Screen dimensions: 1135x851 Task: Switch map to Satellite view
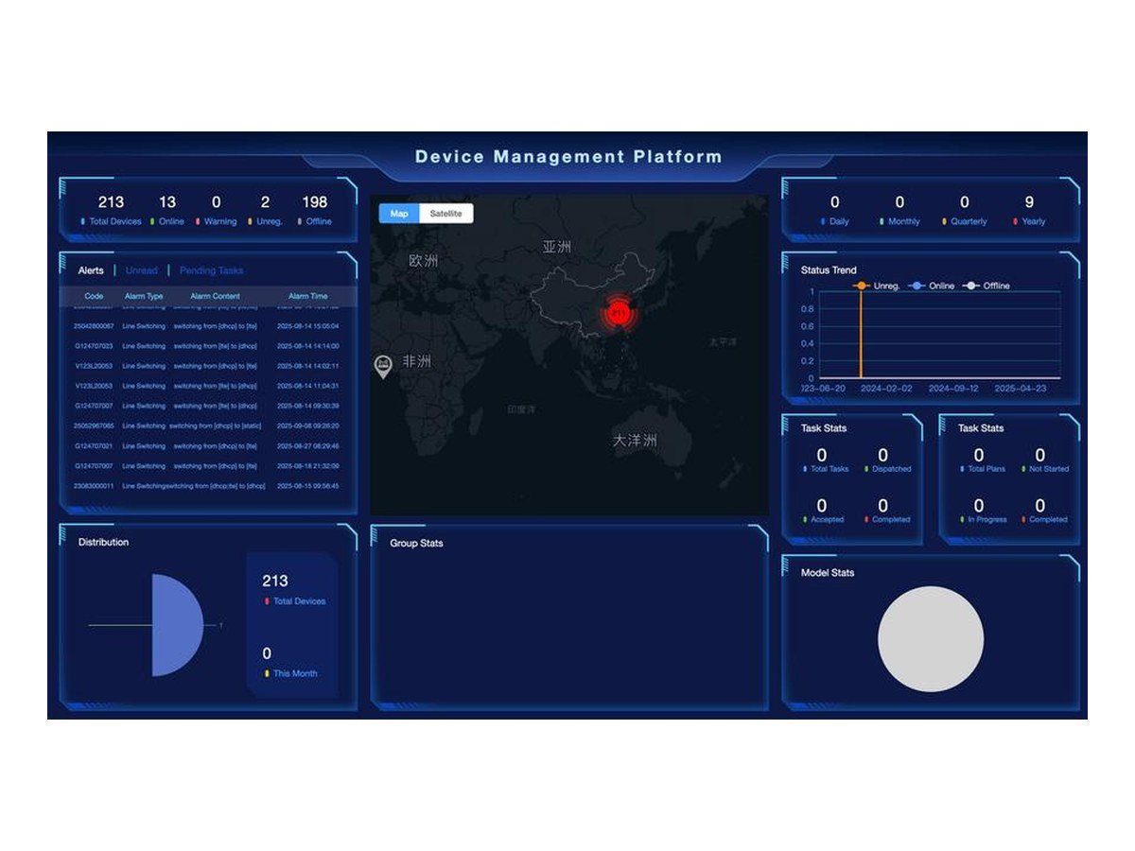coord(445,214)
